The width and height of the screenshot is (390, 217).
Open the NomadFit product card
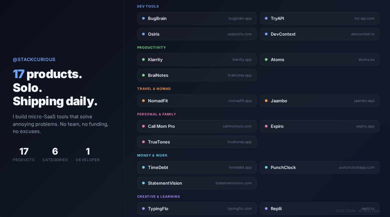pos(197,101)
